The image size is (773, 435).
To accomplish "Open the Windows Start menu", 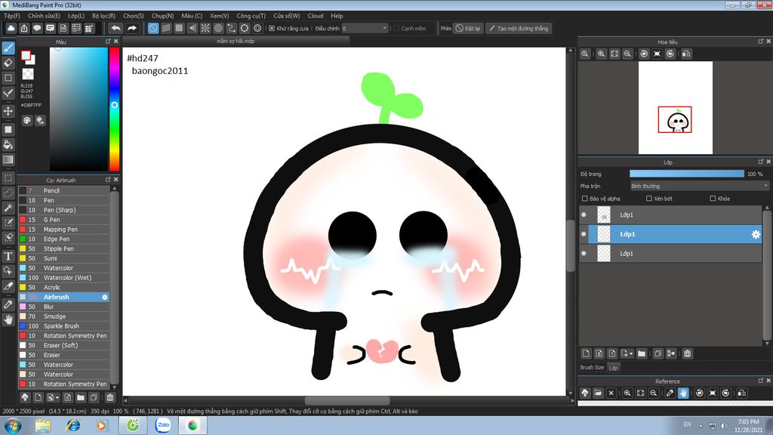I will pos(13,425).
